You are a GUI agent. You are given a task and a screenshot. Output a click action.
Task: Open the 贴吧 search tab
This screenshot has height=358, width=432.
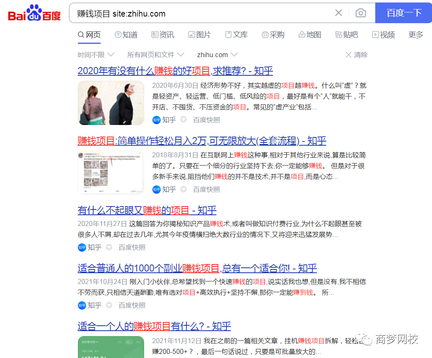[346, 35]
